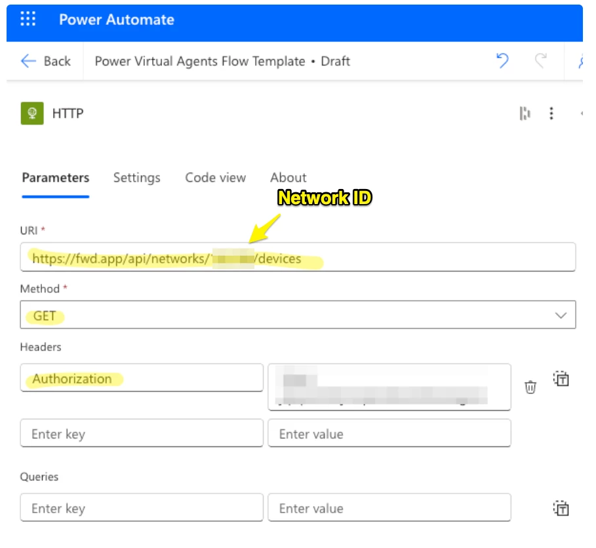Open the About tab
This screenshot has height=548, width=596.
pos(288,178)
